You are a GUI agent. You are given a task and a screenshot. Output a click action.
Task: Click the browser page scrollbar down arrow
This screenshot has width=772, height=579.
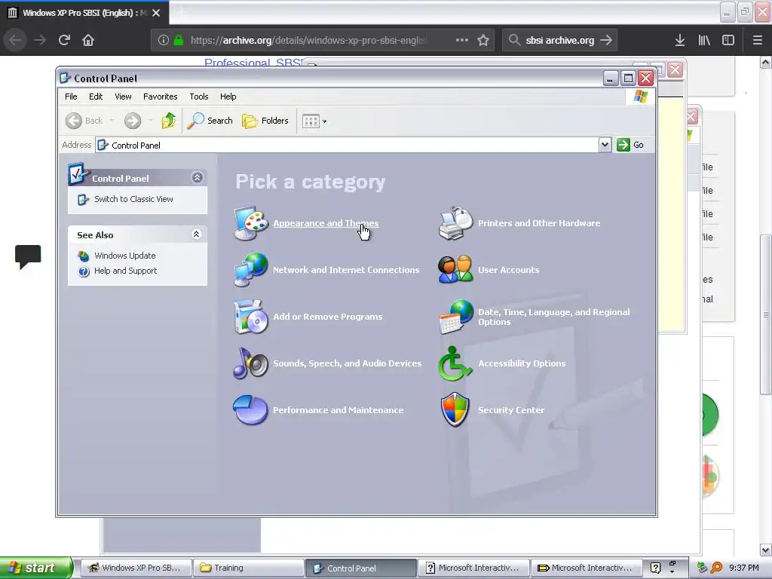[766, 550]
